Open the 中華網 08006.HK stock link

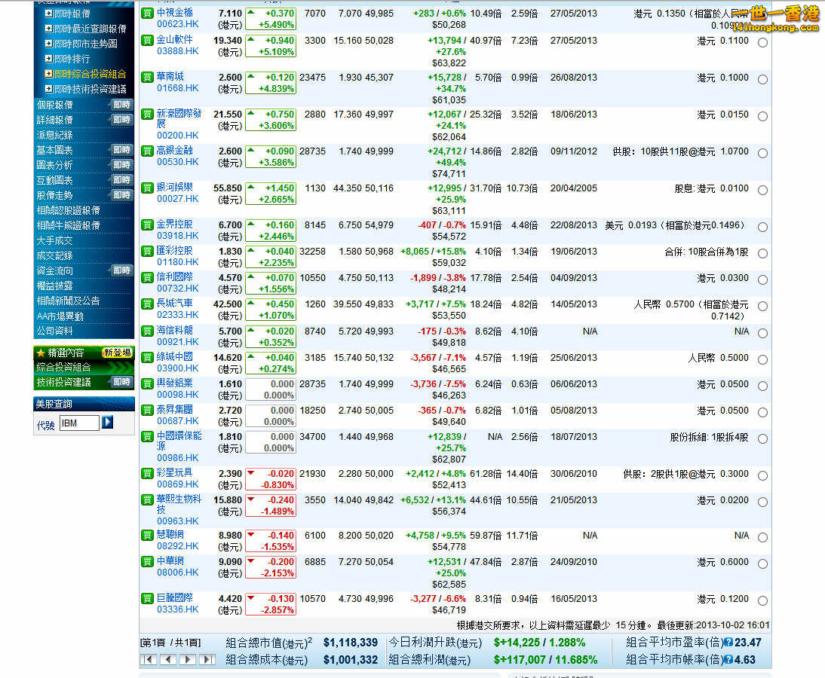177,567
